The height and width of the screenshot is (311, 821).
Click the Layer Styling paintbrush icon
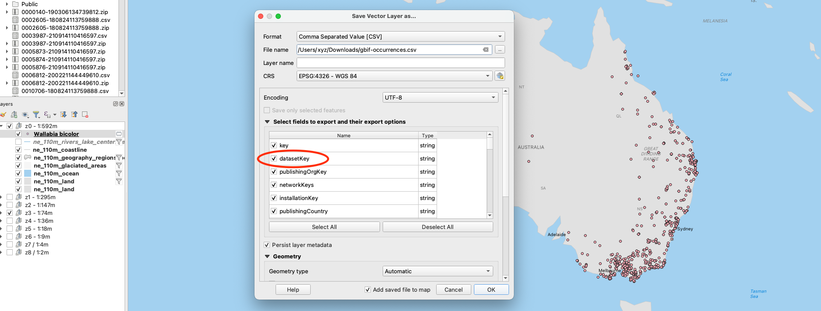click(3, 114)
